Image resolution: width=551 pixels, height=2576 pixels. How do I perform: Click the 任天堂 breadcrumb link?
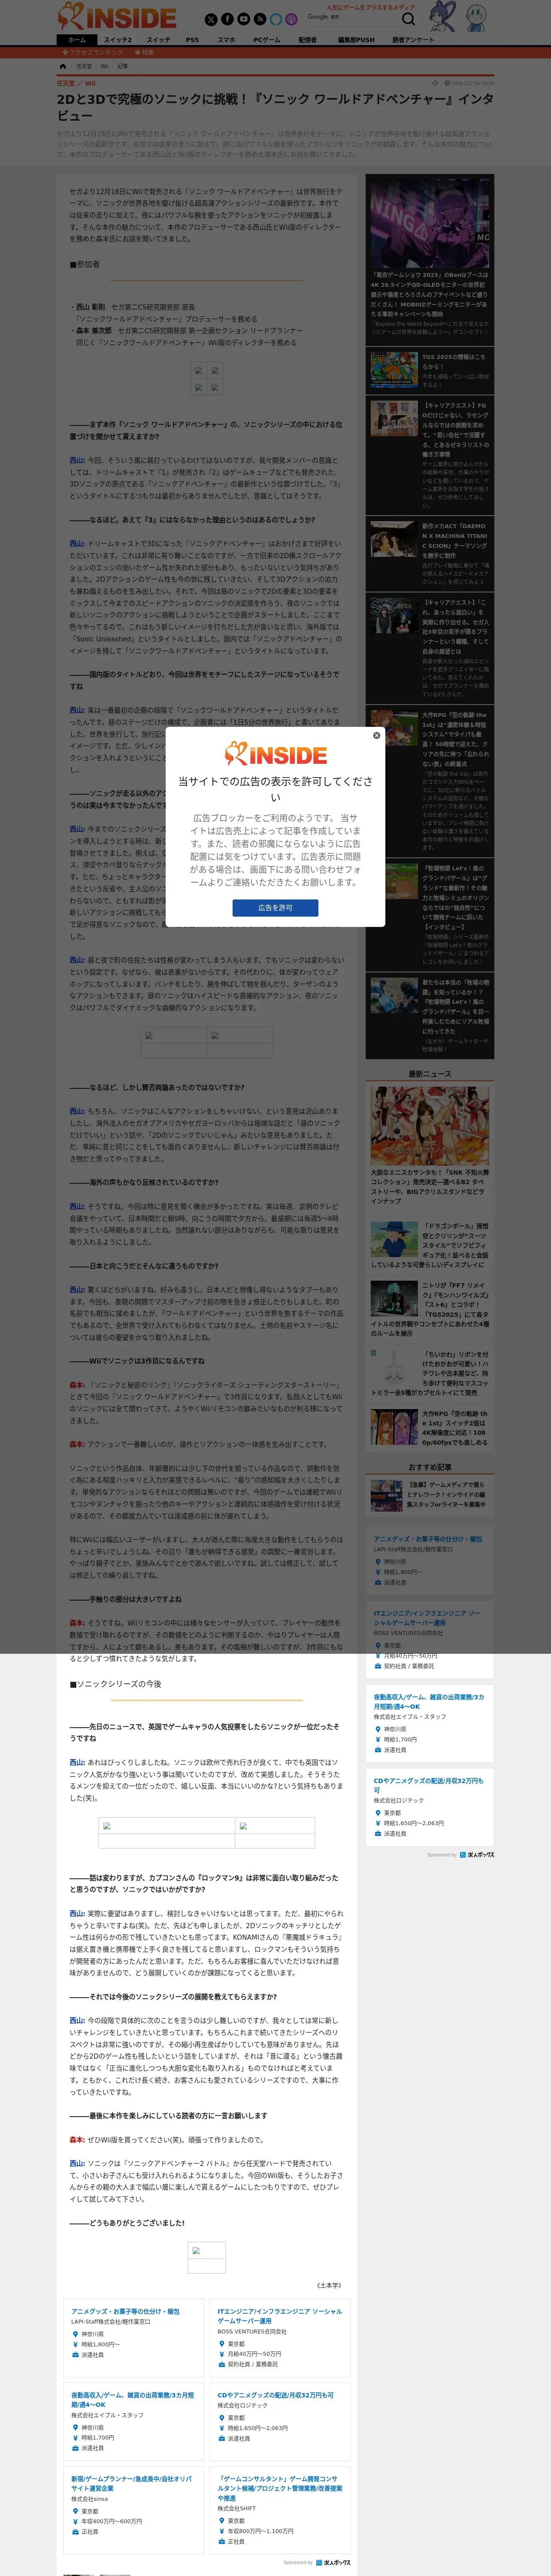pyautogui.click(x=84, y=66)
